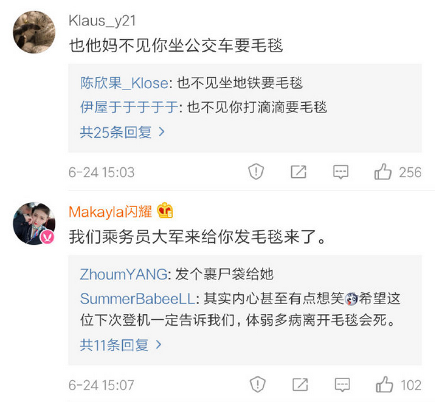Report Makayla's comment with the alert icon

coord(256,384)
